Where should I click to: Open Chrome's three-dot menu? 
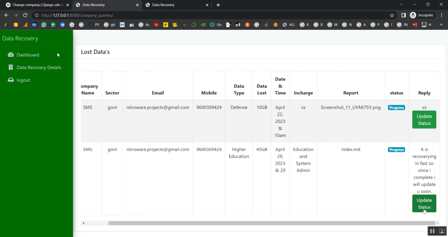pyautogui.click(x=441, y=15)
